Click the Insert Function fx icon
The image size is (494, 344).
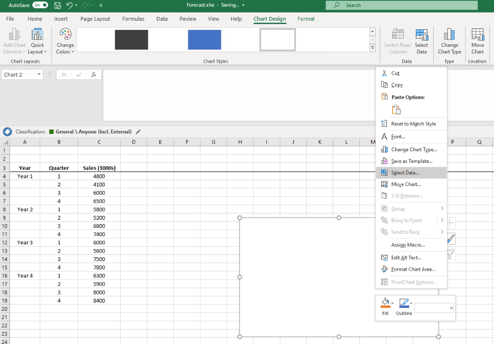click(94, 75)
